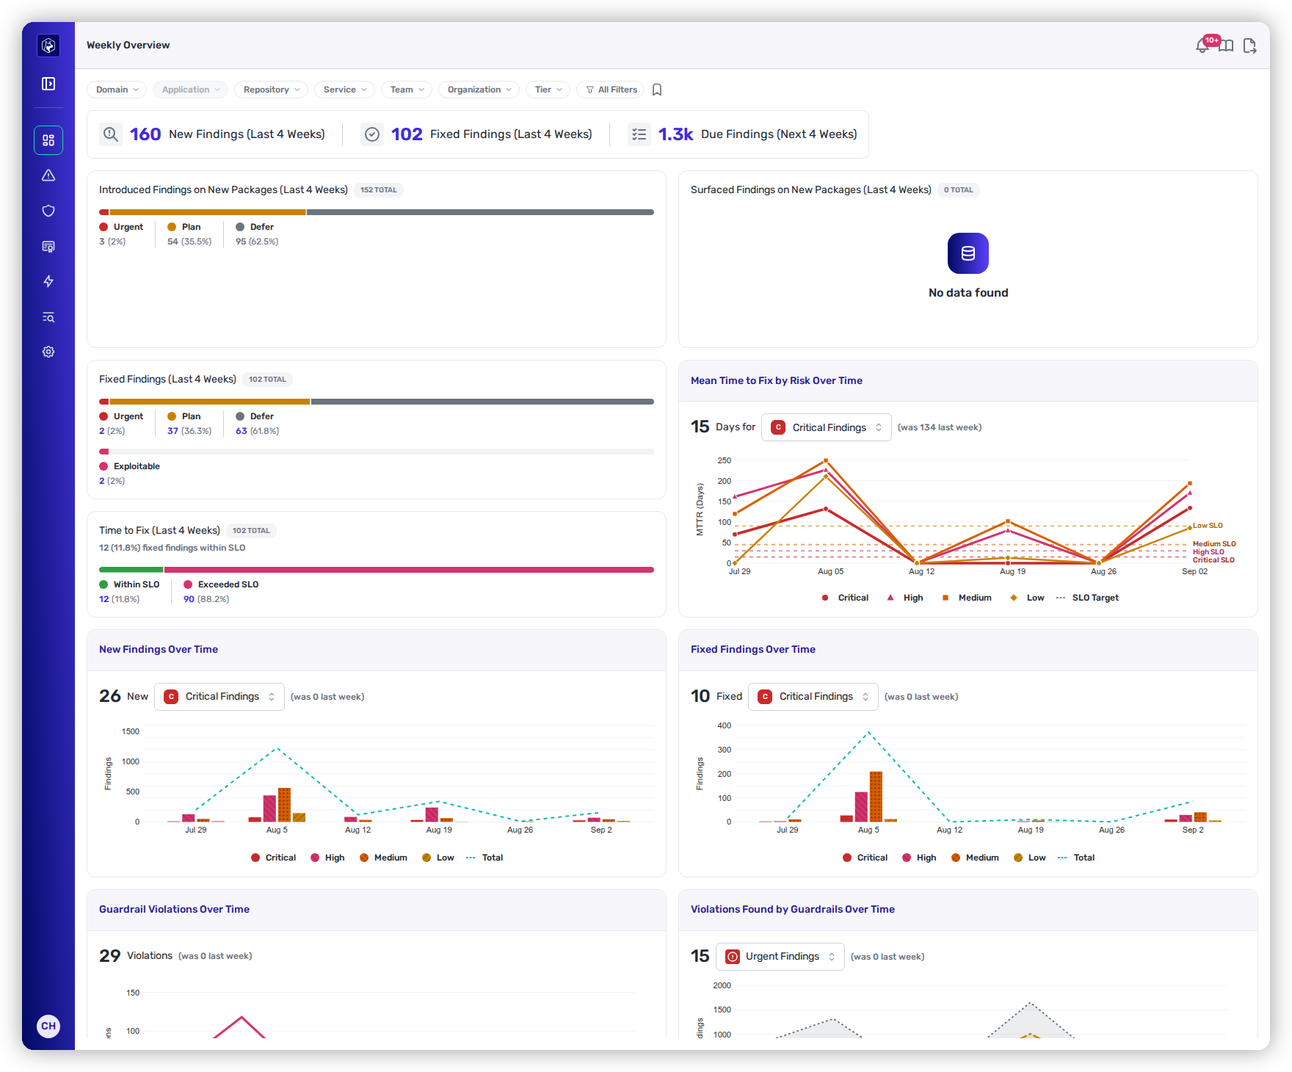Click the Defer 63 (61.8%) value in Fixed Findings

(x=257, y=431)
